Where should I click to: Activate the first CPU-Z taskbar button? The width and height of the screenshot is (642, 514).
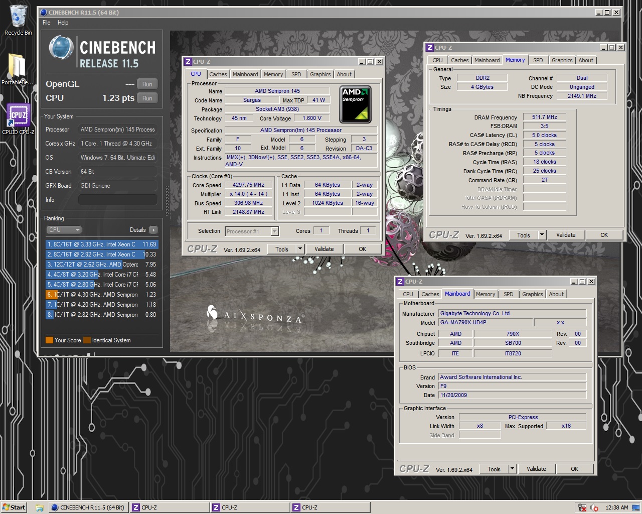[170, 507]
